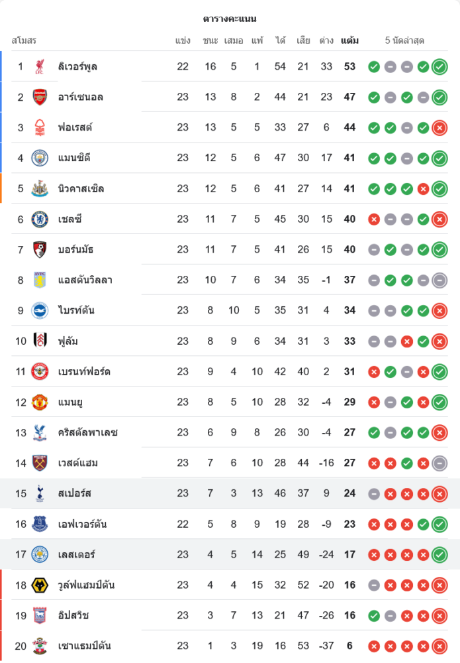The height and width of the screenshot is (663, 460).
Task: Click Chelsea's latest match loss indicator
Action: 439,219
